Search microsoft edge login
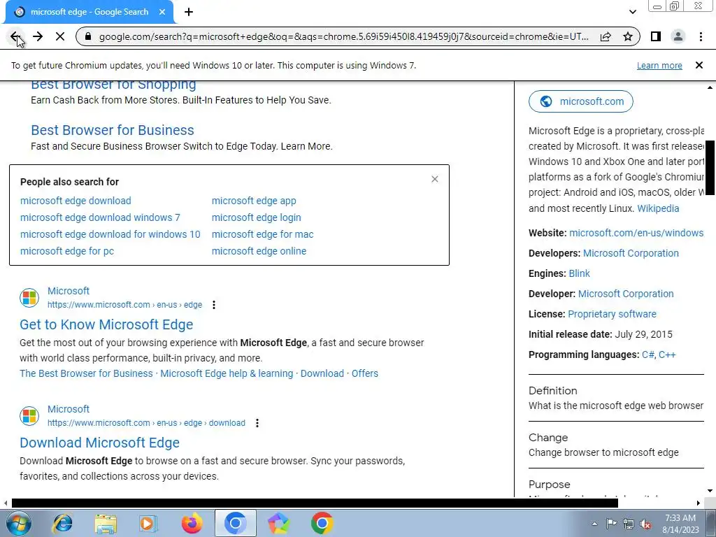716x537 pixels. (256, 217)
